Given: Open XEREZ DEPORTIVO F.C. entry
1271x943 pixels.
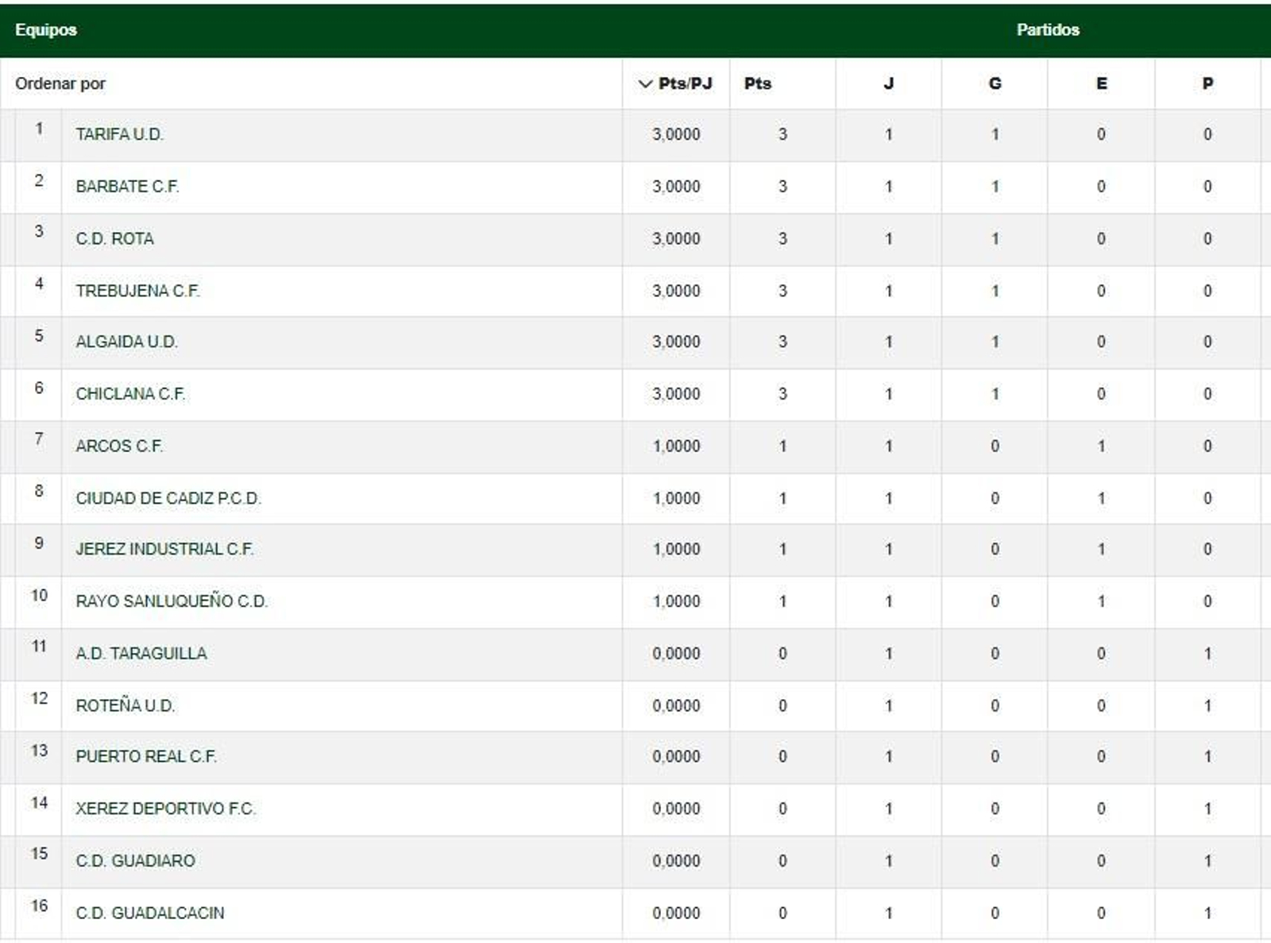Looking at the screenshot, I should click(x=165, y=808).
